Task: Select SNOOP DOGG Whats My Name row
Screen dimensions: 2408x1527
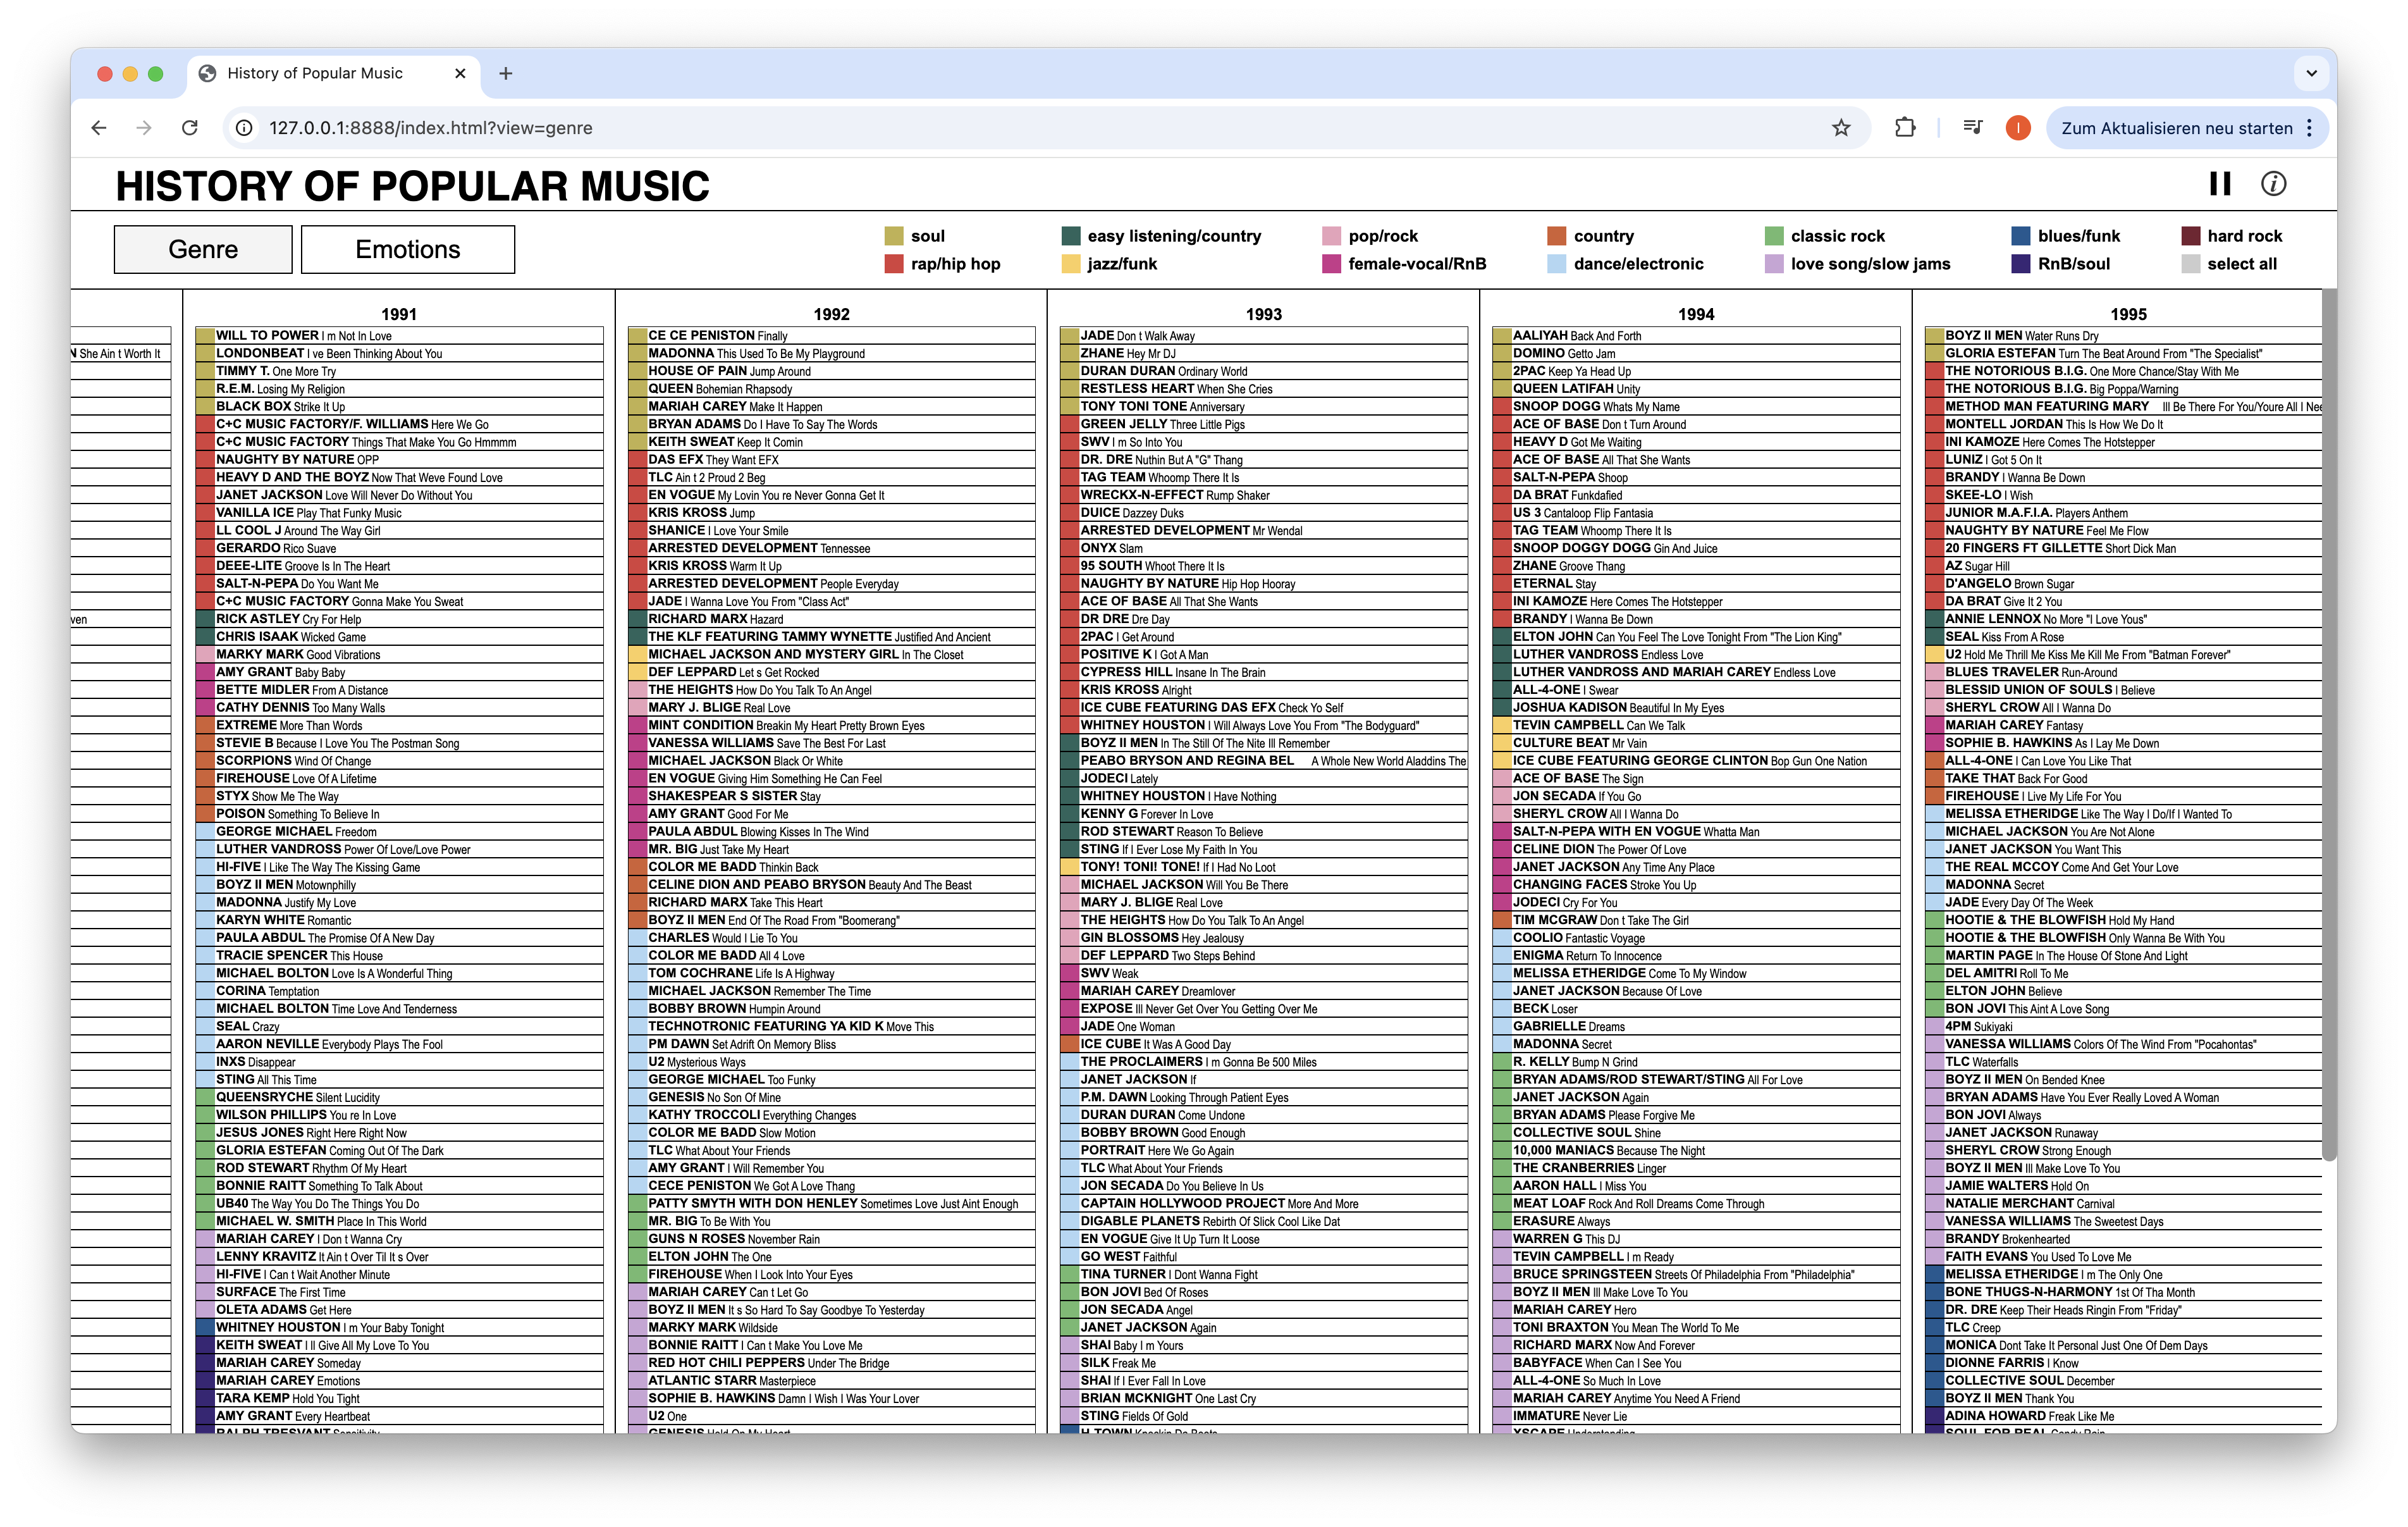Action: coord(1696,407)
